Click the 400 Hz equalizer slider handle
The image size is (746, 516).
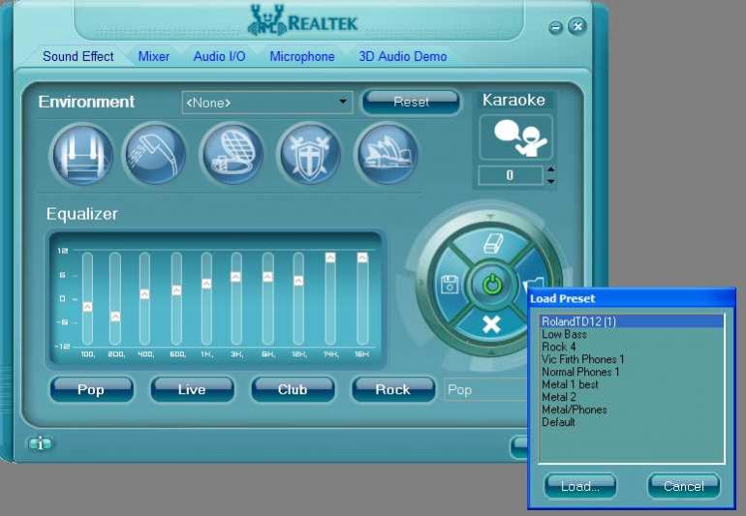pyautogui.click(x=145, y=294)
